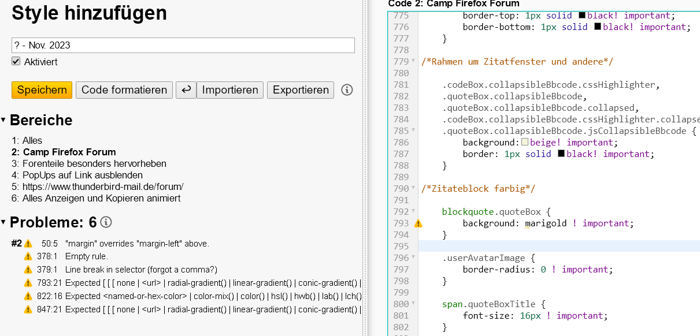
Task: Click the style name input field
Action: pyautogui.click(x=183, y=46)
